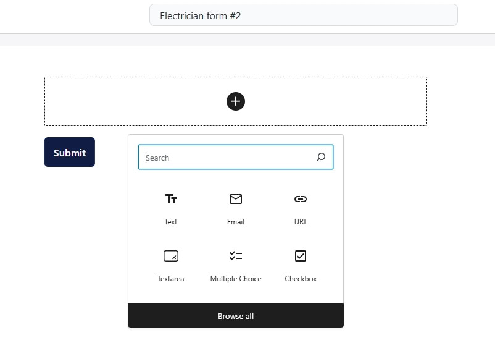Screen dimensions: 495x353
Task: Insert a Multiple Choice block
Action: pos(236,266)
